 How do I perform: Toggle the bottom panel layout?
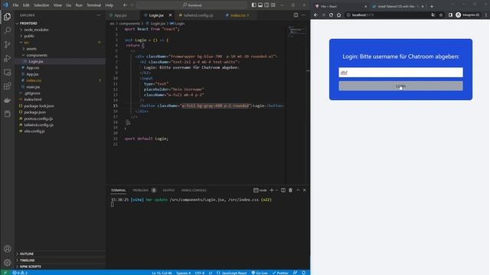tap(260, 5)
